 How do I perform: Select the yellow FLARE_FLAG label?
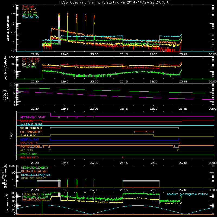pyautogui.click(x=28, y=135)
